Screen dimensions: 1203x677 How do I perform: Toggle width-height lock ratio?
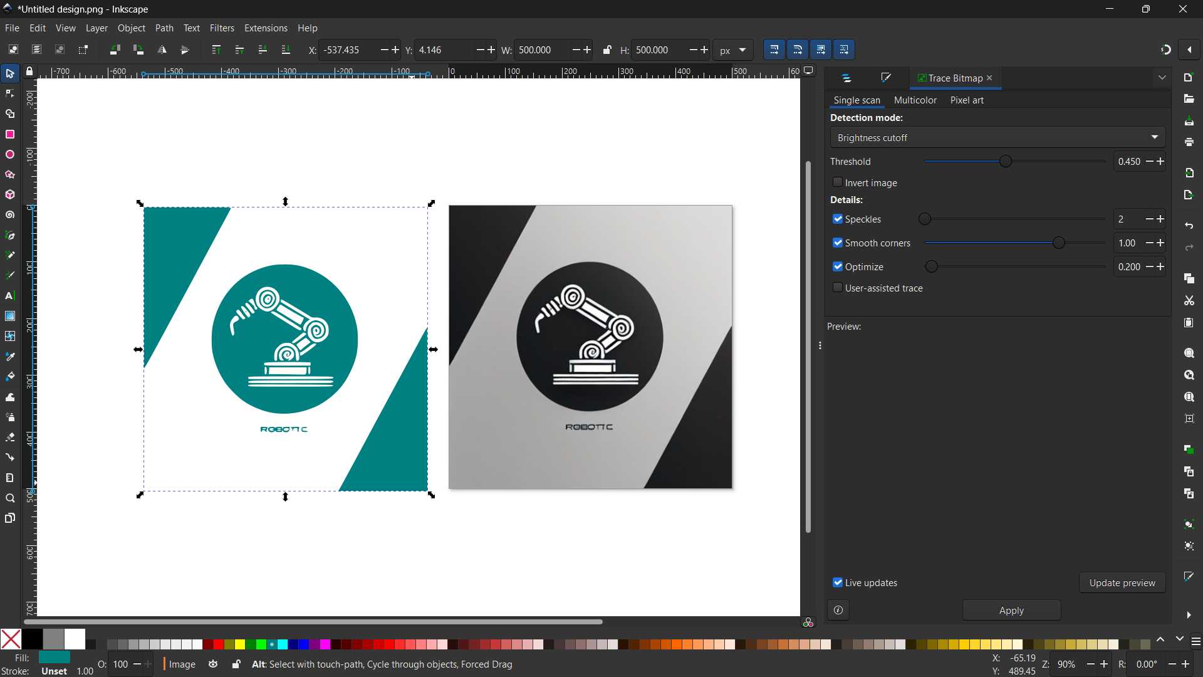(607, 50)
